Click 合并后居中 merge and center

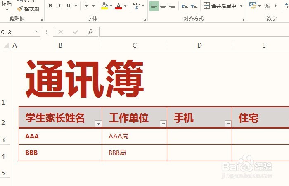tap(220, 6)
